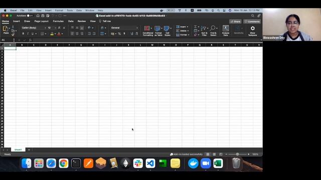Open the Review ribbon tab
This screenshot has height=180, width=321.
(82, 21)
